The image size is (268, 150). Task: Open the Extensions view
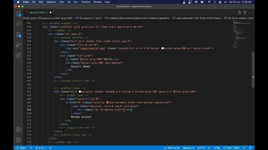pos(18,55)
